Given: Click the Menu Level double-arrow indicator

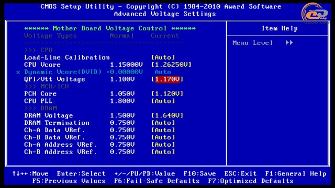Looking at the screenshot, I should (289, 43).
